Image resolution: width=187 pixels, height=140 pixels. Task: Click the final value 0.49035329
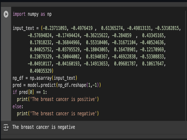[41, 71]
